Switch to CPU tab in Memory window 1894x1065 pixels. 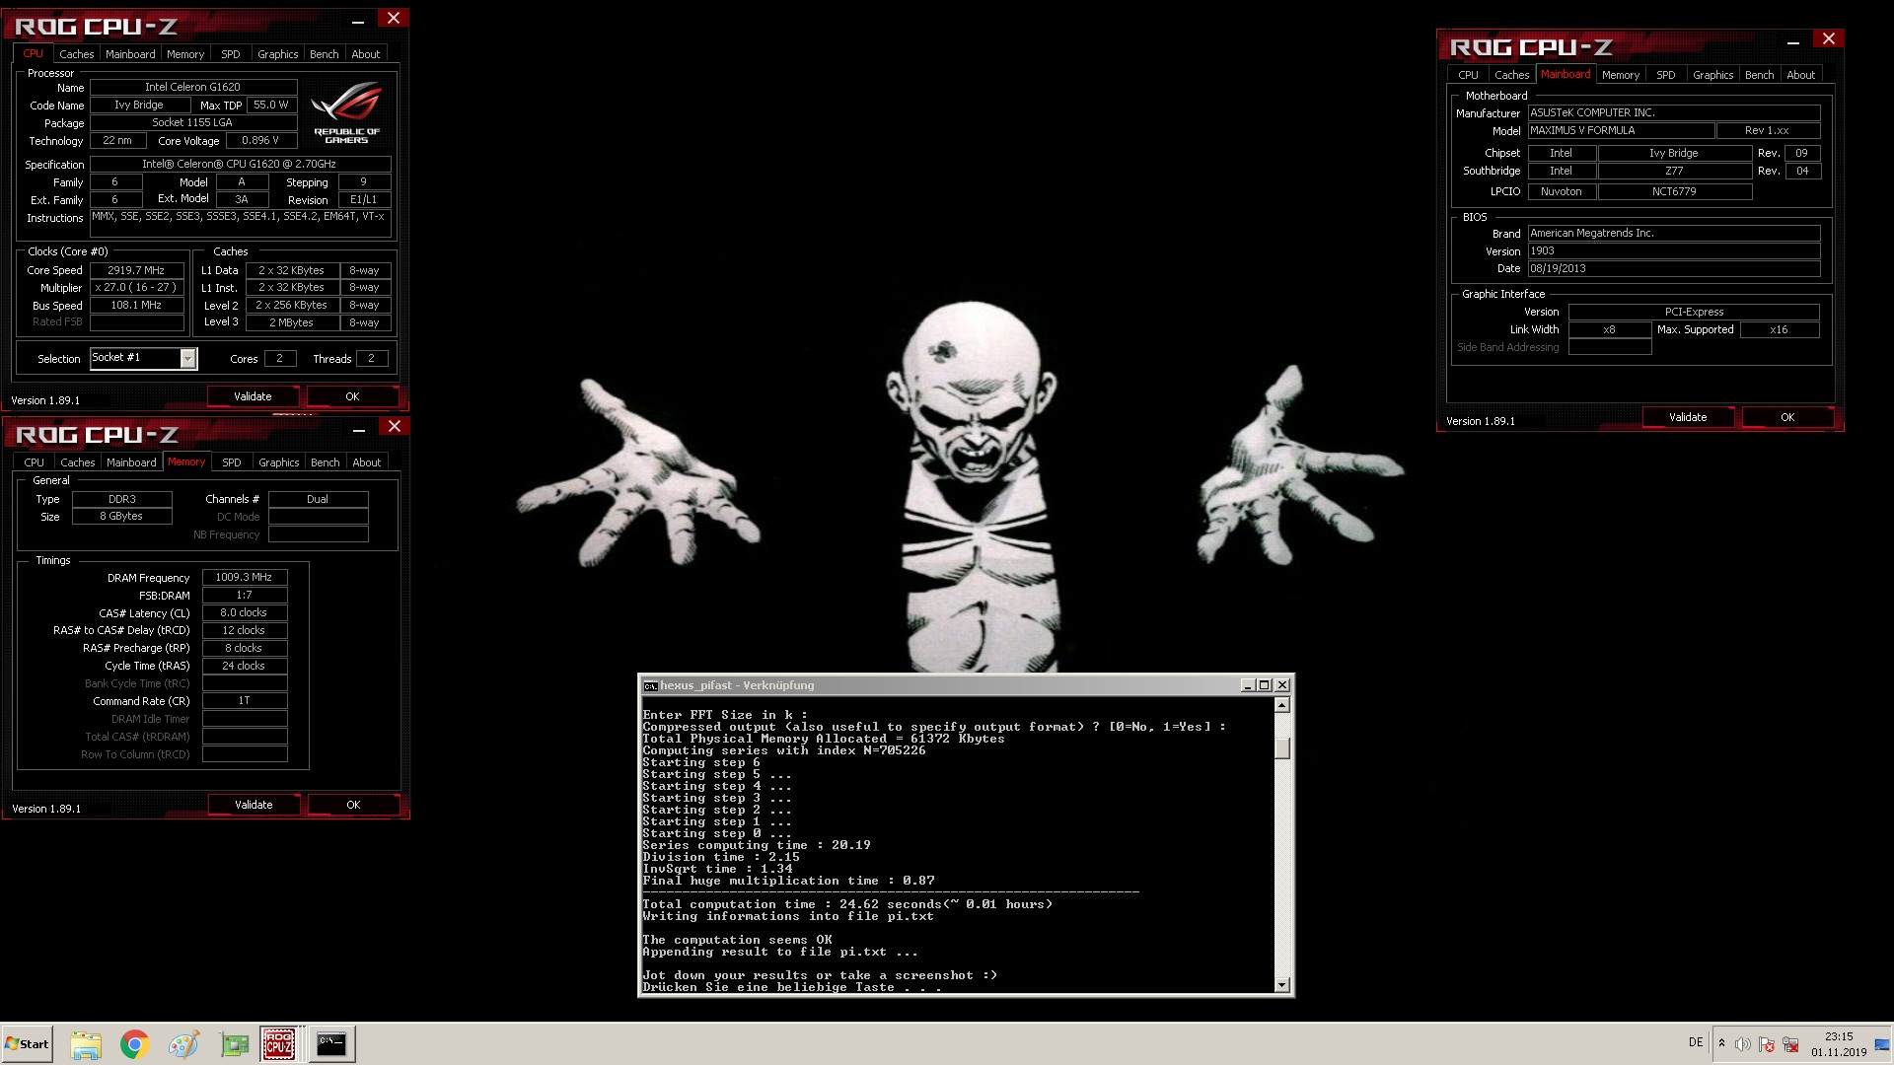34,462
